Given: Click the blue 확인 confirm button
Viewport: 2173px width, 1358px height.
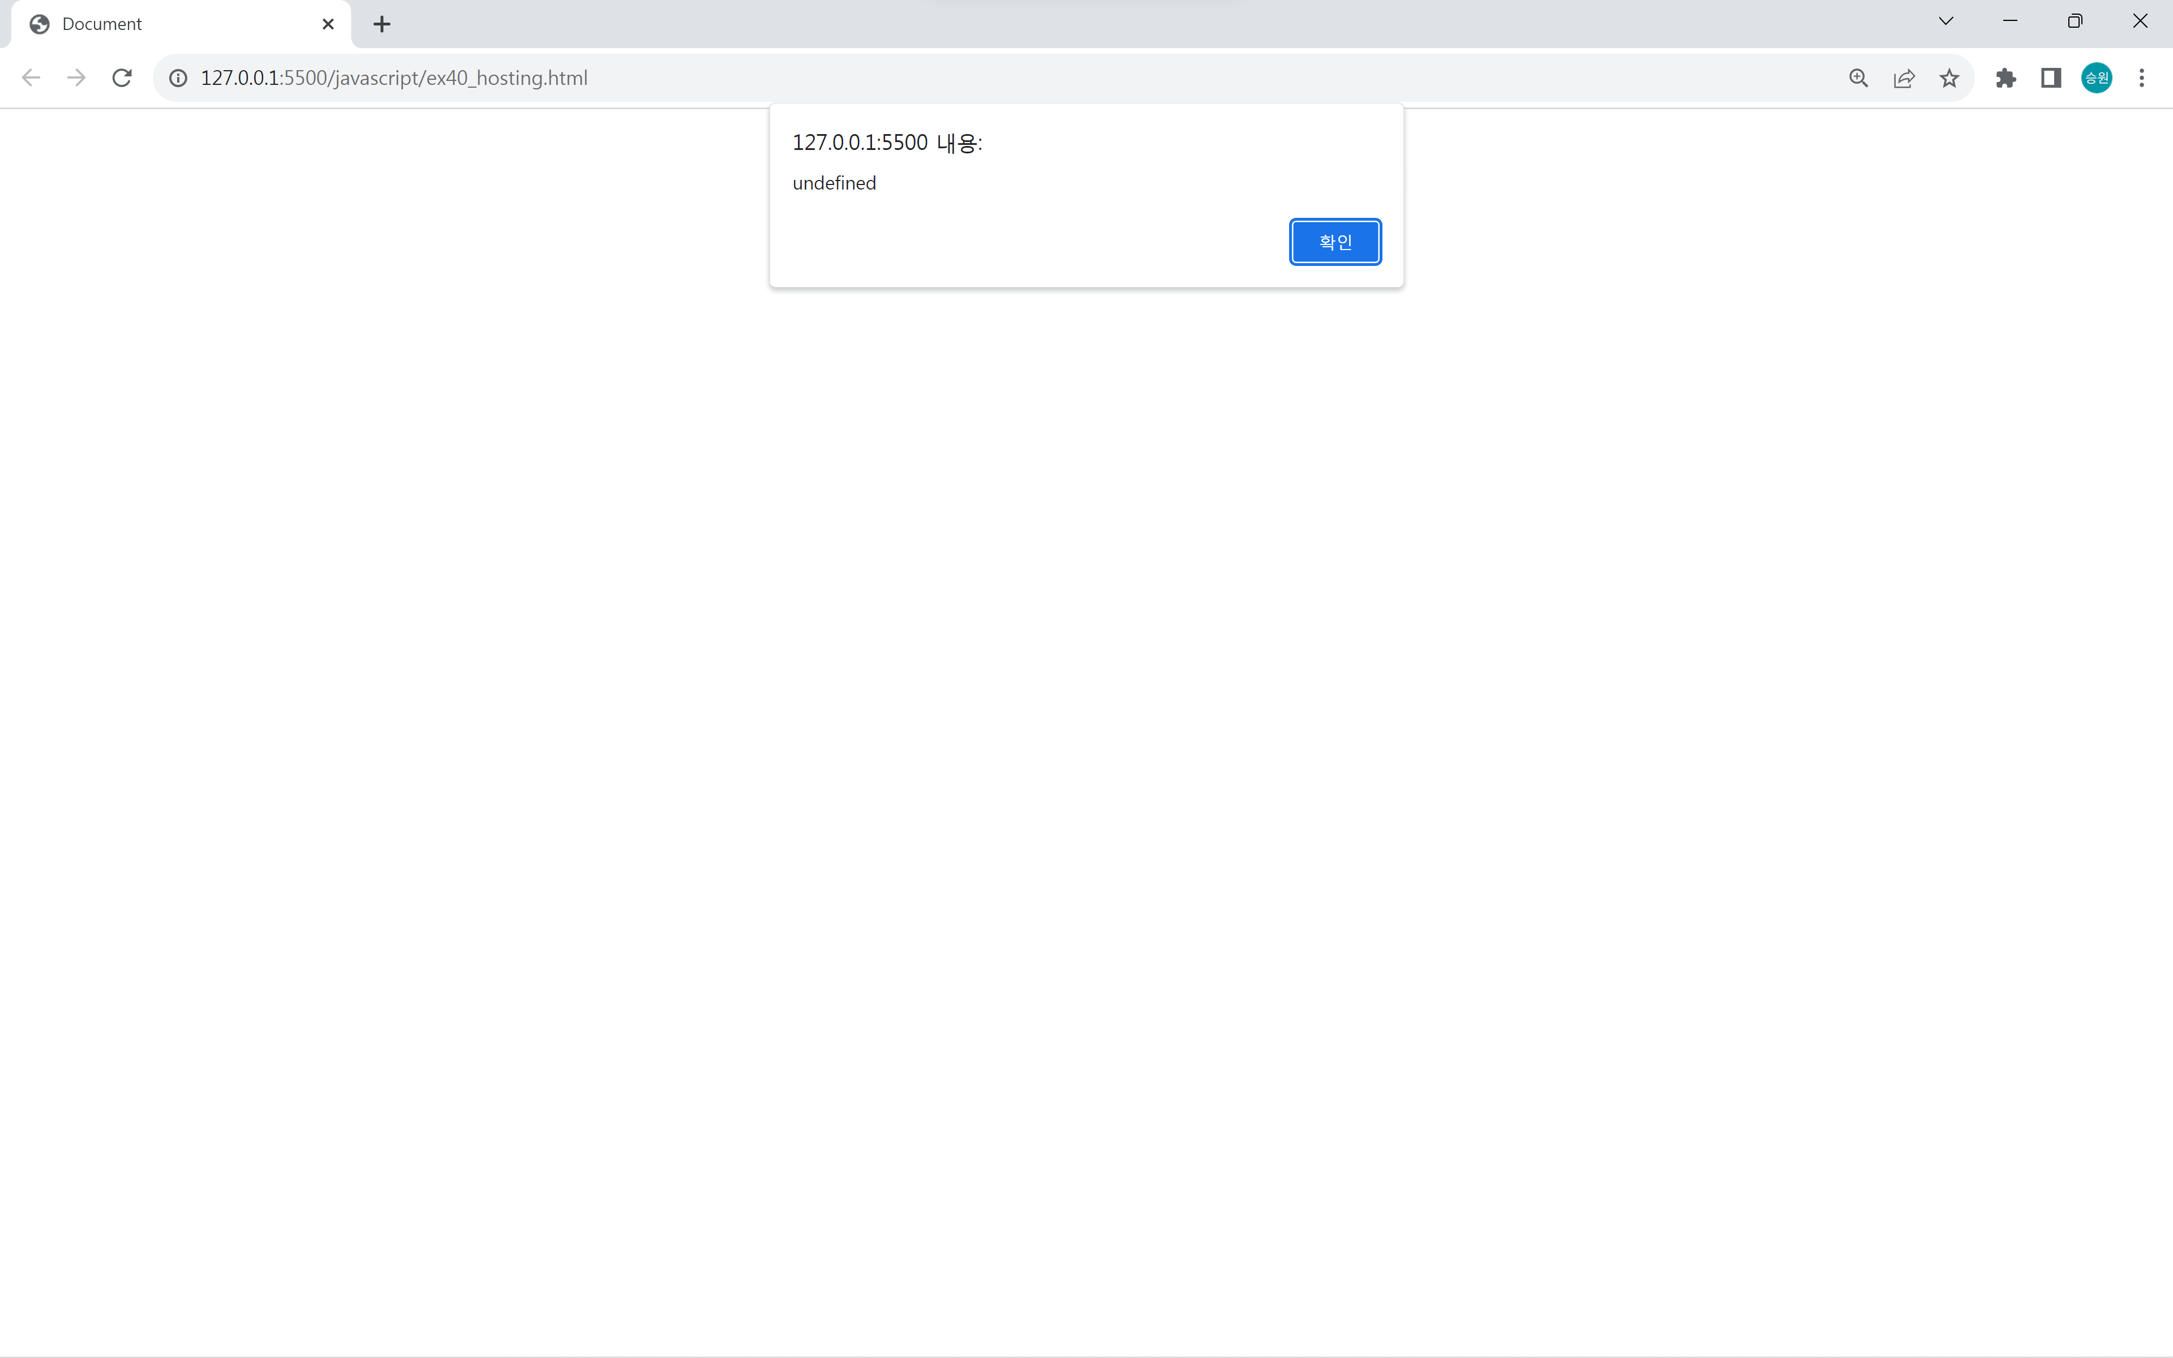Looking at the screenshot, I should pyautogui.click(x=1334, y=242).
